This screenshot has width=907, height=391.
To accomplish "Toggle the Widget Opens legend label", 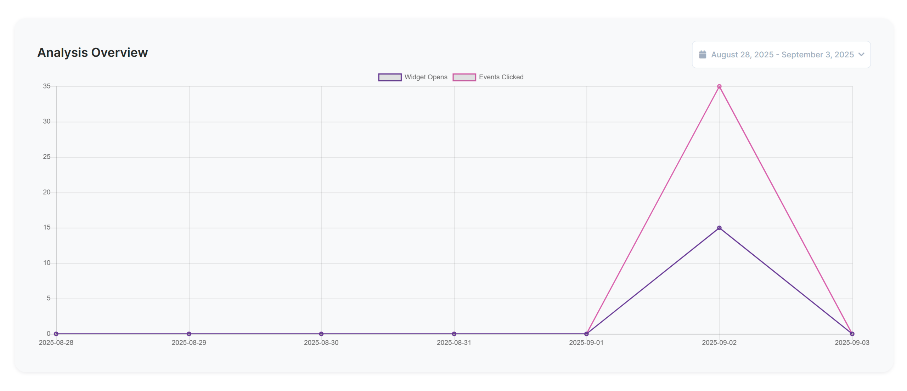I will 426,77.
